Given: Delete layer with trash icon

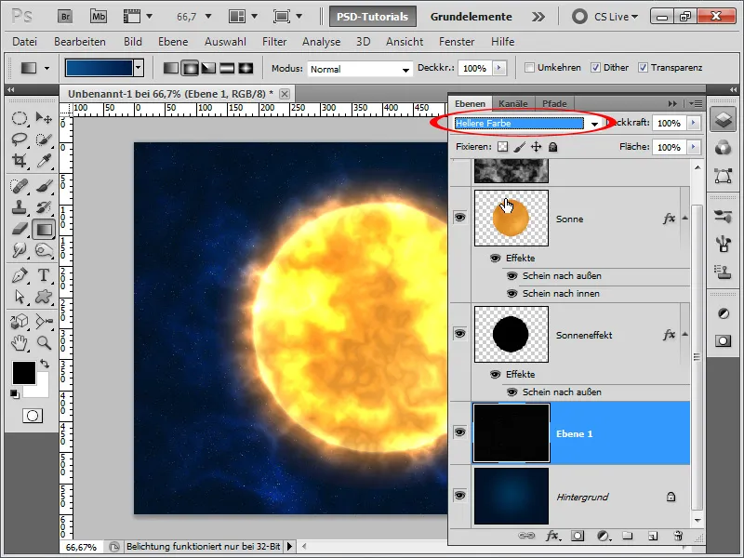Looking at the screenshot, I should click(x=678, y=536).
